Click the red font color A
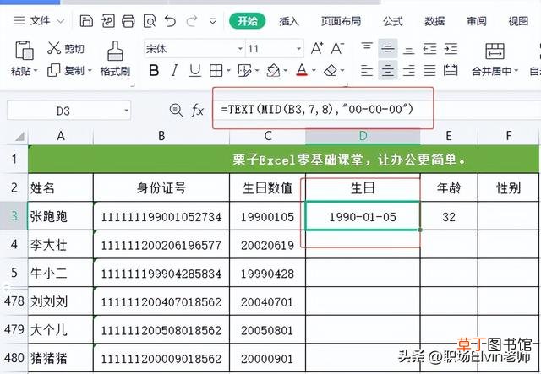The width and height of the screenshot is (541, 374). coord(302,71)
